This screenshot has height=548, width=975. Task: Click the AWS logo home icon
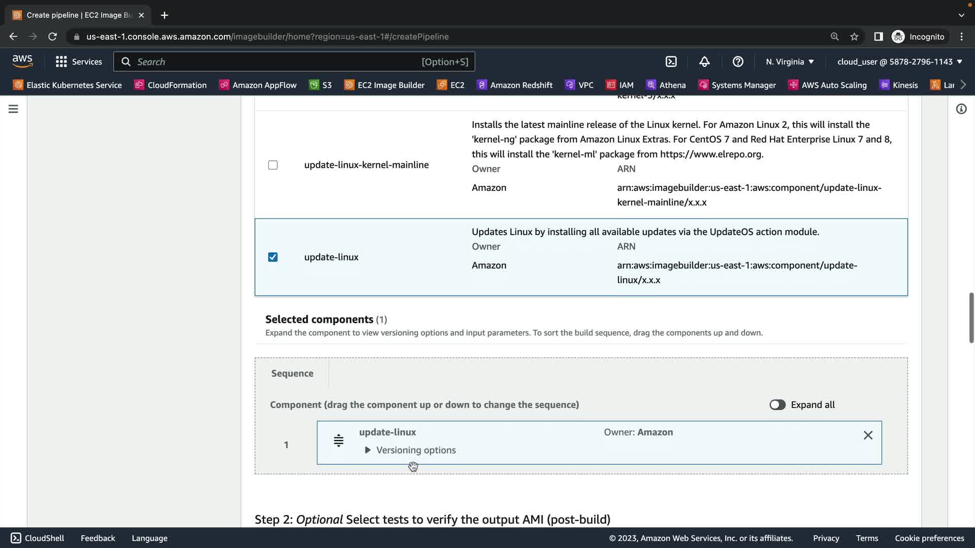[x=22, y=61]
